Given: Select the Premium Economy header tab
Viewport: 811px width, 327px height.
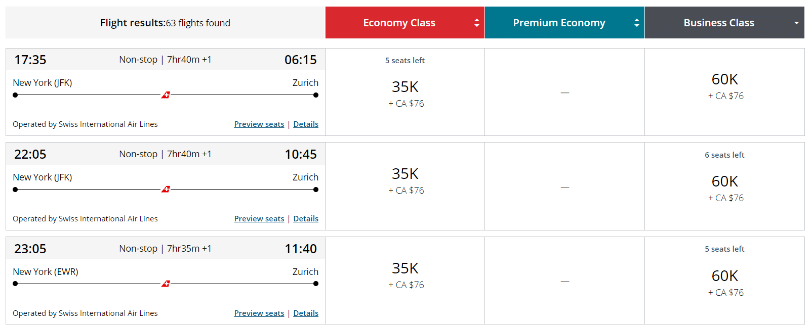Looking at the screenshot, I should pyautogui.click(x=559, y=23).
